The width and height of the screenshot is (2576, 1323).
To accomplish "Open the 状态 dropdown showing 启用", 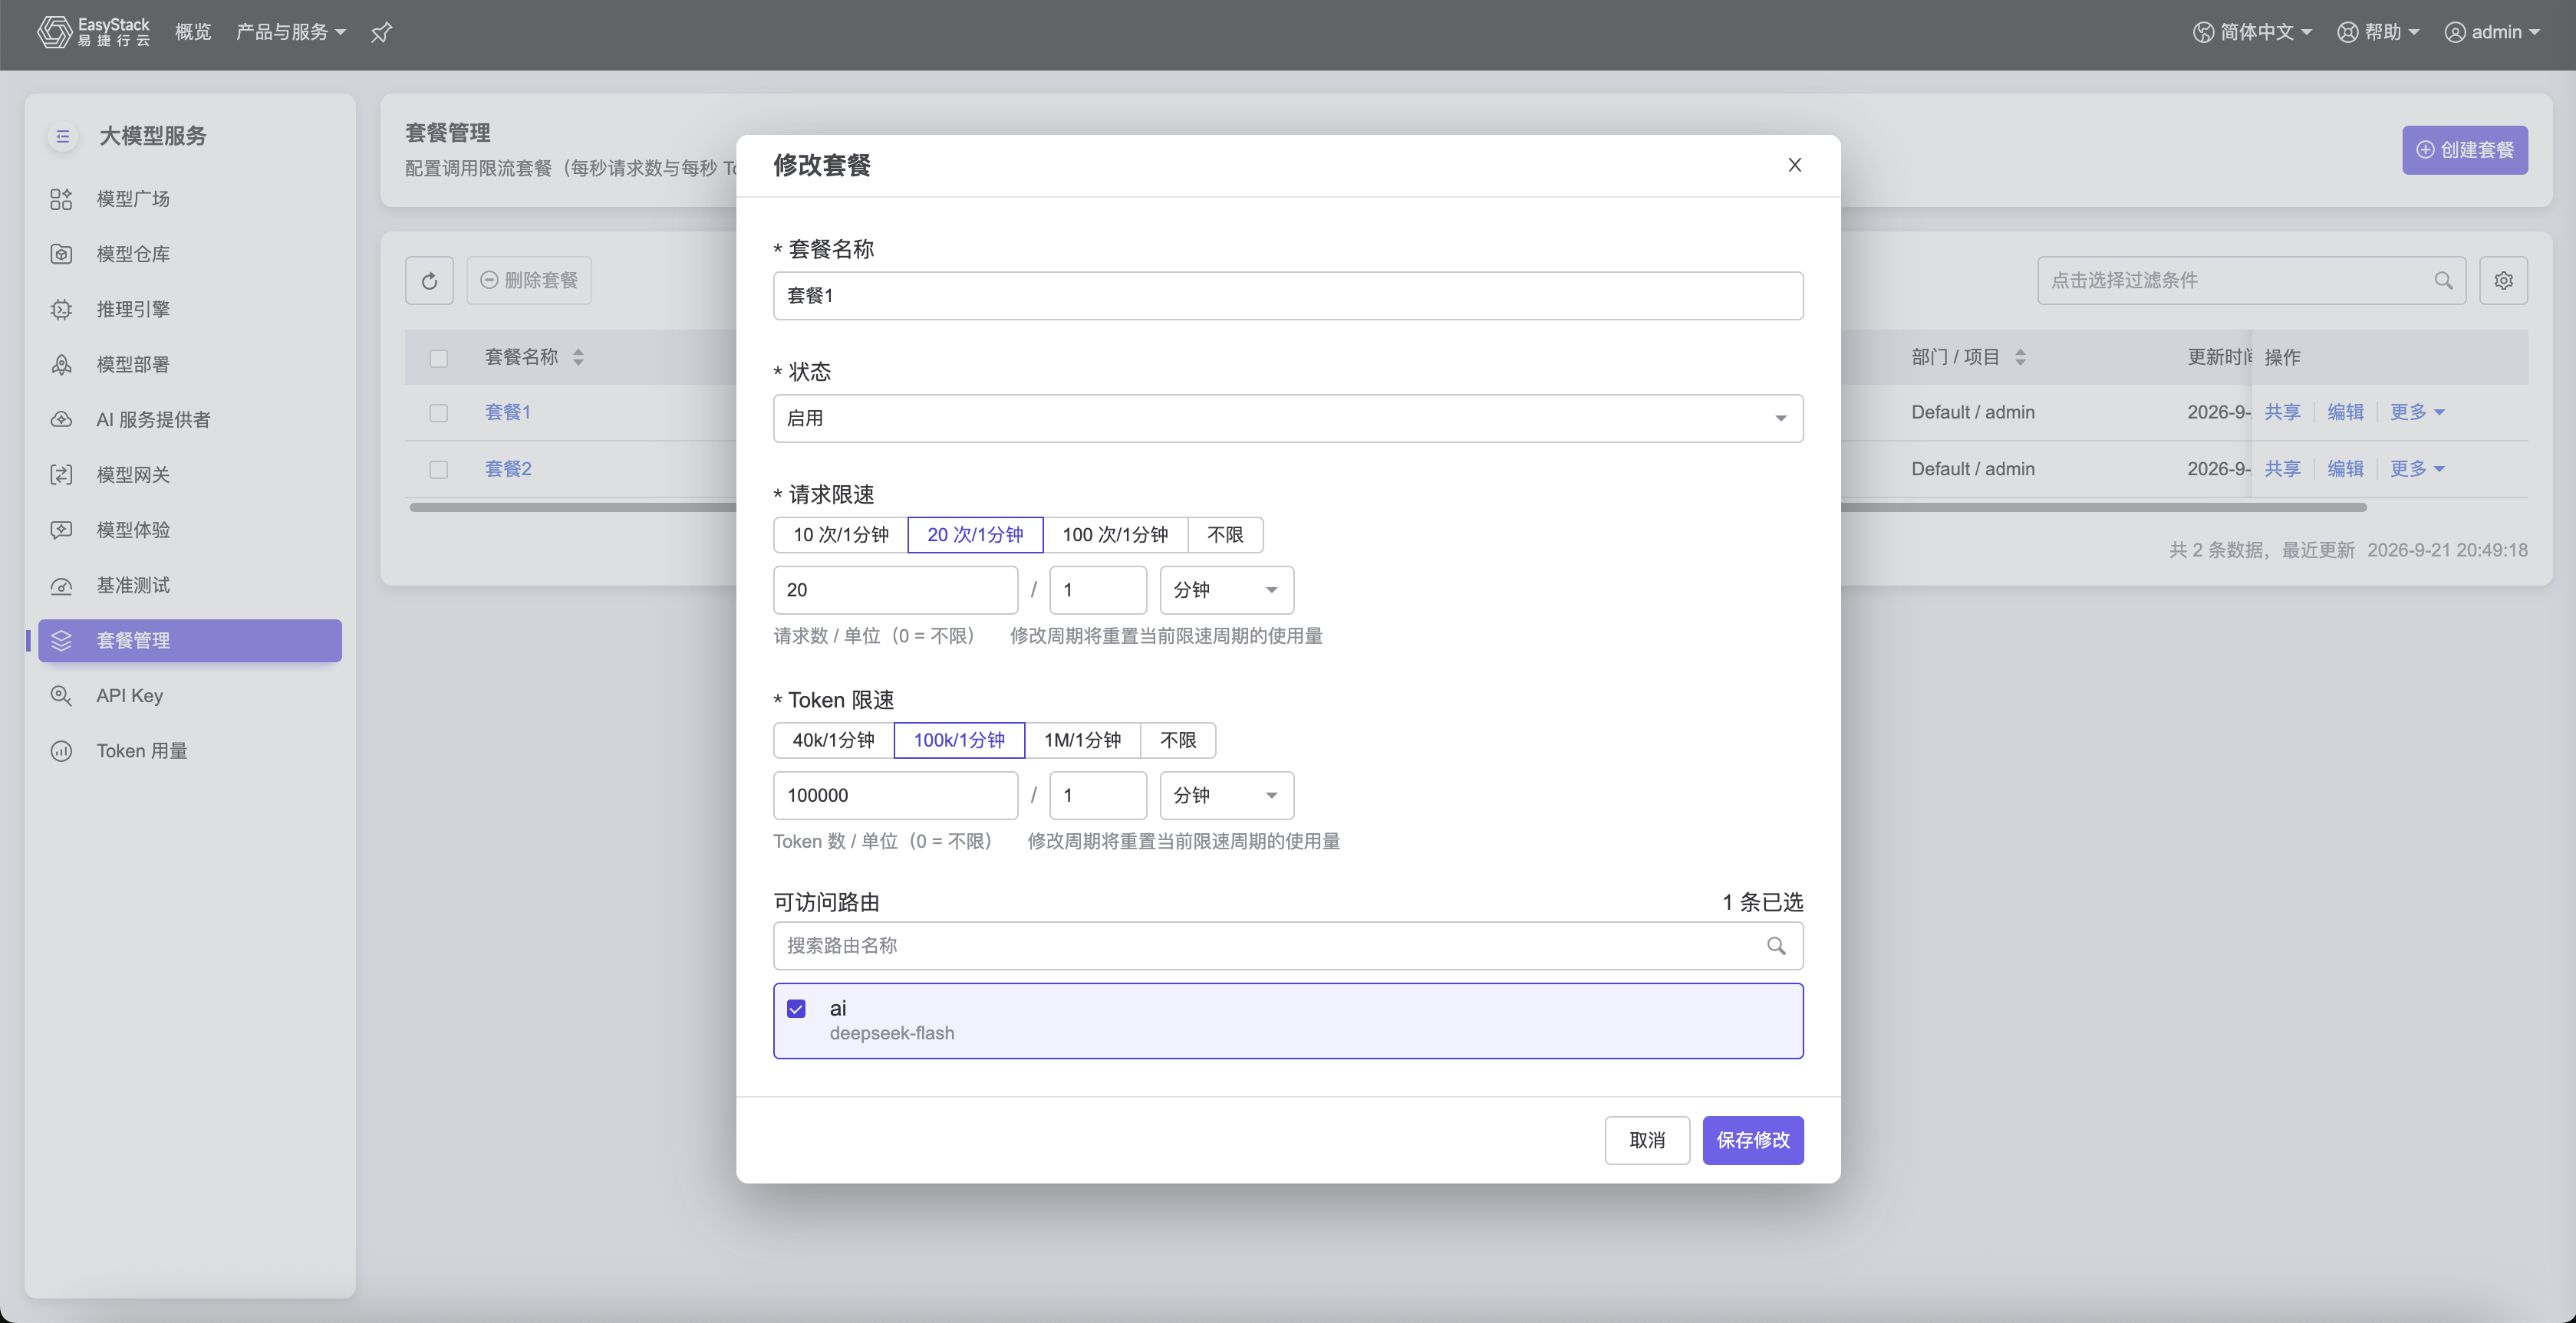I will coord(1288,419).
